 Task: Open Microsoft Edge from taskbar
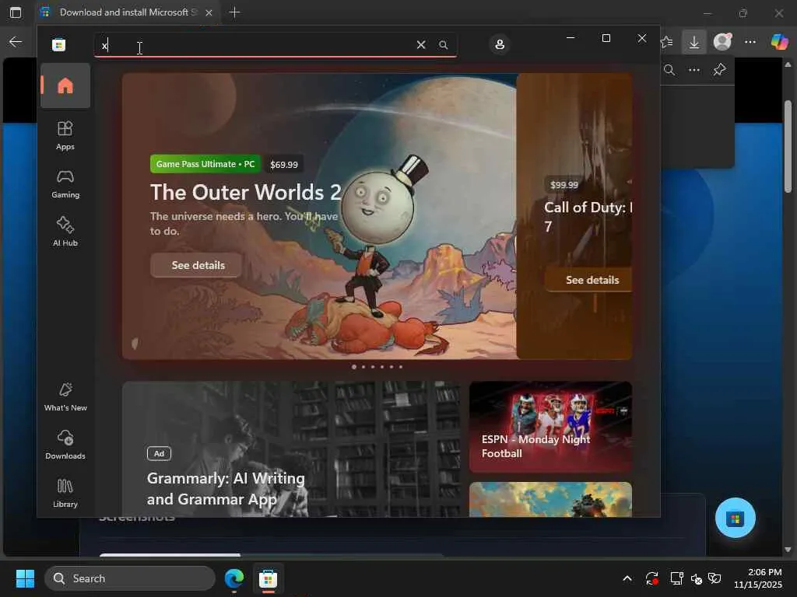234,578
